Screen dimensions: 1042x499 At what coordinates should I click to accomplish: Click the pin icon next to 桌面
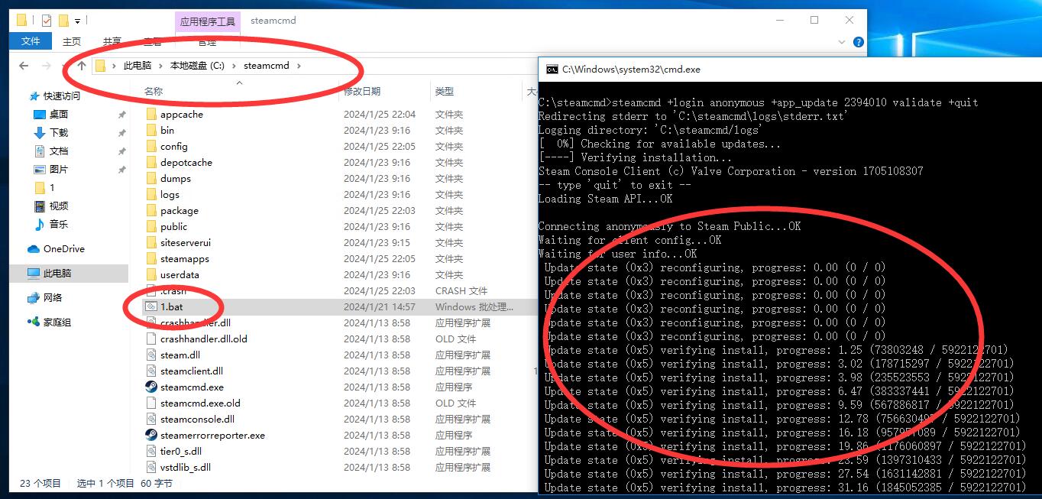[x=121, y=115]
